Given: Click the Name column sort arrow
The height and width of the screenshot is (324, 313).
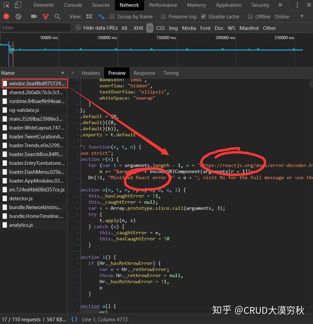Looking at the screenshot, I should click(63, 73).
